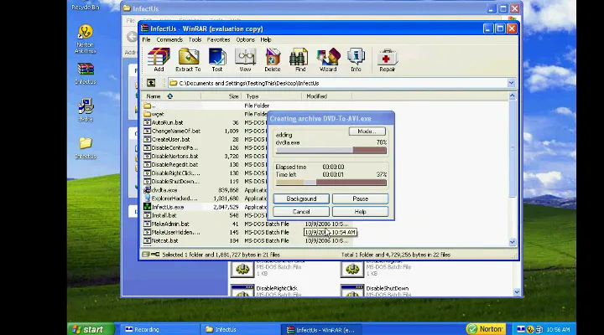Select AutoRun.bat in the file list
This screenshot has height=335, width=604.
[168, 122]
